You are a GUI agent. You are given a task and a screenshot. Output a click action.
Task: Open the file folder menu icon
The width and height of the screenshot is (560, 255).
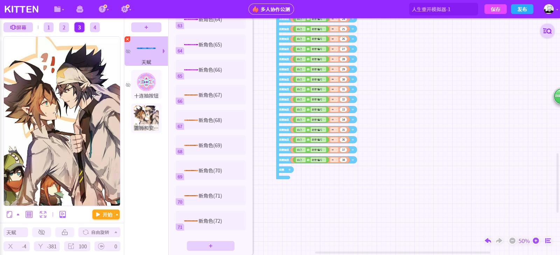(59, 9)
